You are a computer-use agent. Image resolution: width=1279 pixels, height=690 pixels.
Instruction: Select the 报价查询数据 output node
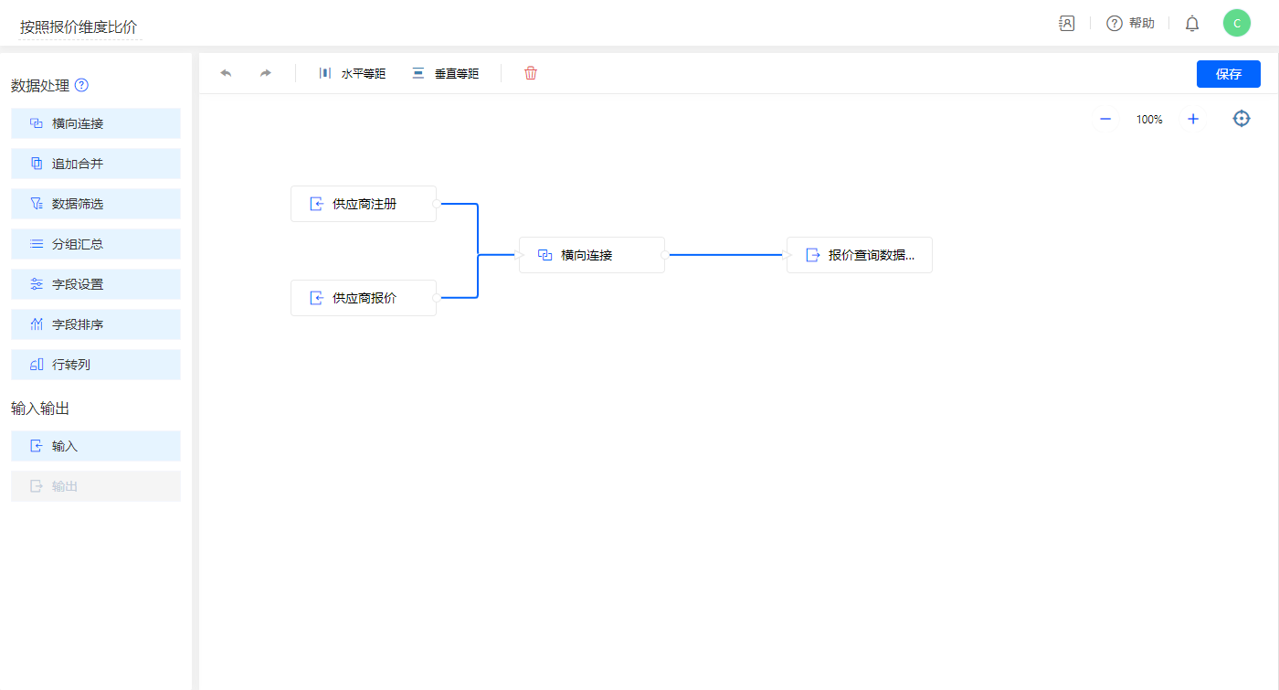(x=860, y=255)
